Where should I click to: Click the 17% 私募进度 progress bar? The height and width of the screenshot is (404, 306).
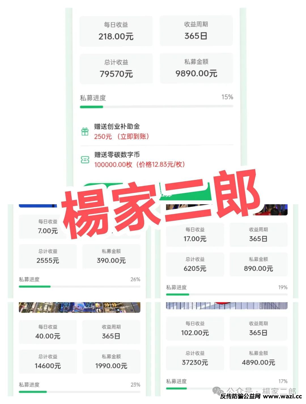tap(227, 388)
